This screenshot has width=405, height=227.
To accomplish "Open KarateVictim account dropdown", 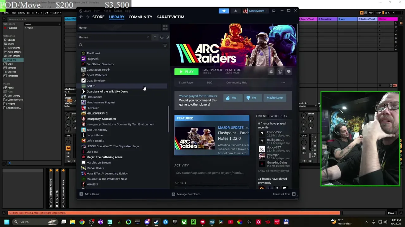I will coord(255,11).
